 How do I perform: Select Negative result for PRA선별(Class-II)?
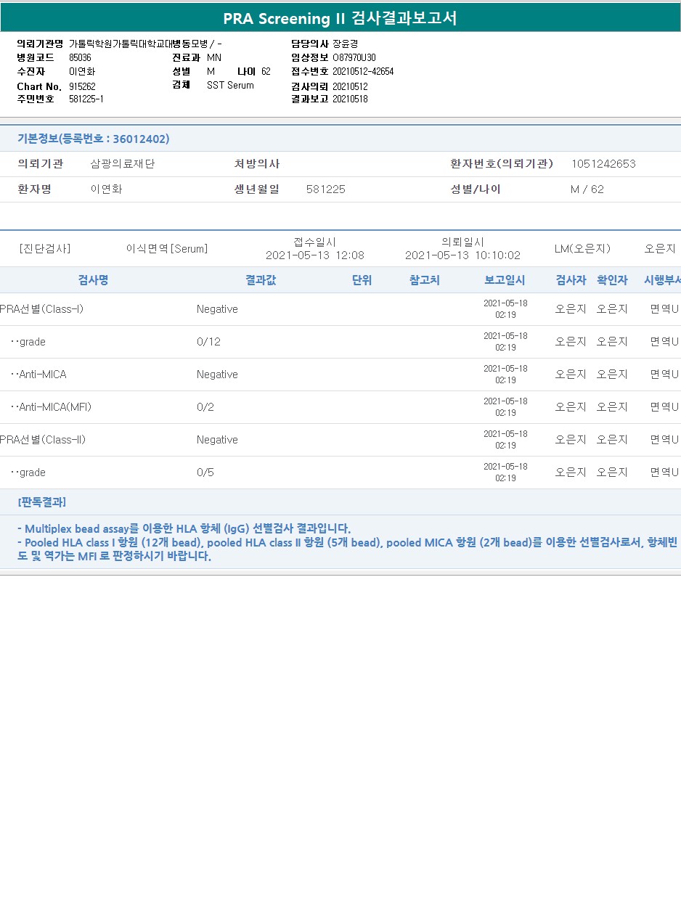(217, 440)
